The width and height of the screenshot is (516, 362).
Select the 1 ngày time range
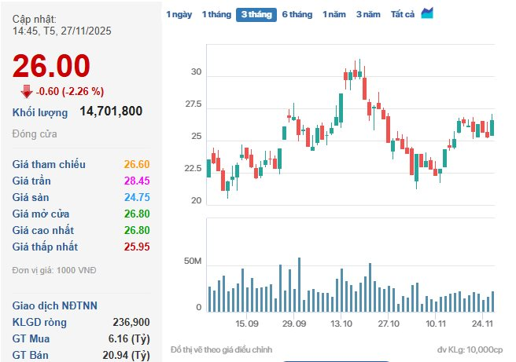pyautogui.click(x=179, y=14)
